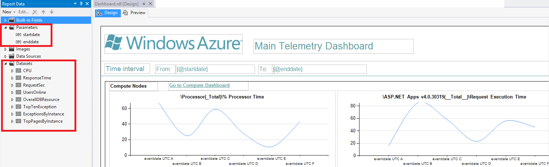Select the Windows Azure logo image
549x167 pixels.
173,44
